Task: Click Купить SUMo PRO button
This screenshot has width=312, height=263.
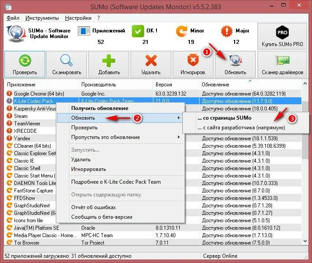Action: click(x=283, y=36)
